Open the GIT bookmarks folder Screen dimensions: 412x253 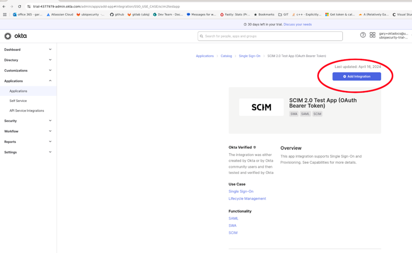tap(283, 14)
